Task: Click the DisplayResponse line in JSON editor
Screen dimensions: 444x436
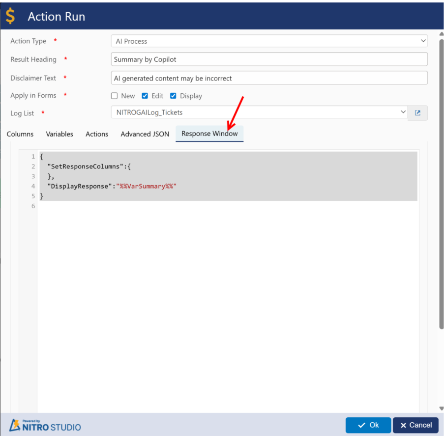Action: pos(112,186)
